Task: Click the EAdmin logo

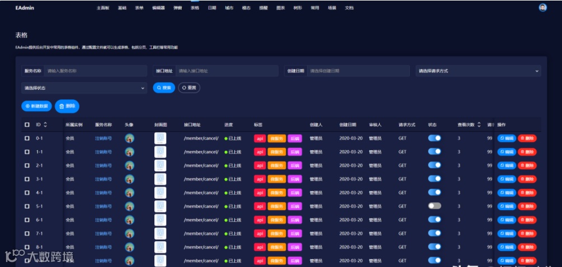Action: tap(25, 7)
